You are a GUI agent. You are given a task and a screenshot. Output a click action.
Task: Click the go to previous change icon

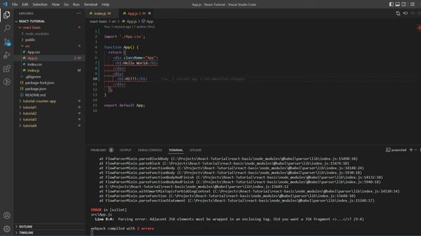click(405, 13)
